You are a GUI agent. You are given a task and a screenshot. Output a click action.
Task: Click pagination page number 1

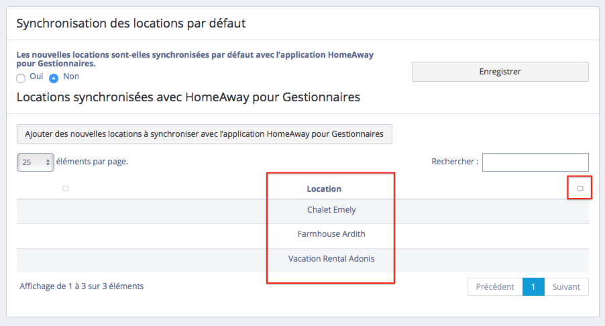click(533, 287)
